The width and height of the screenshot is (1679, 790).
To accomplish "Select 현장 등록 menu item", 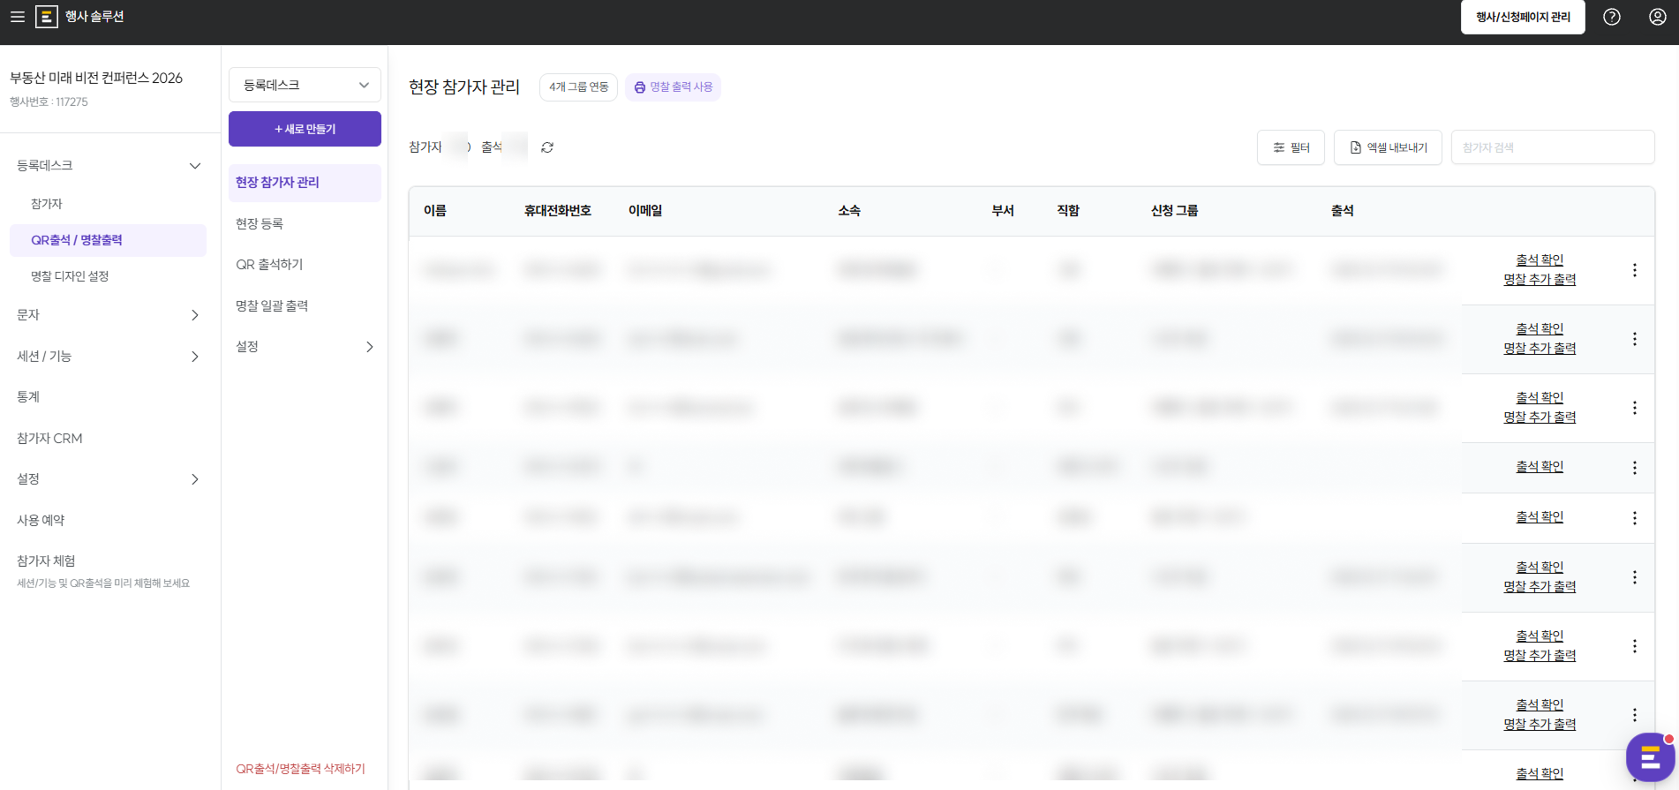I will coord(260,224).
